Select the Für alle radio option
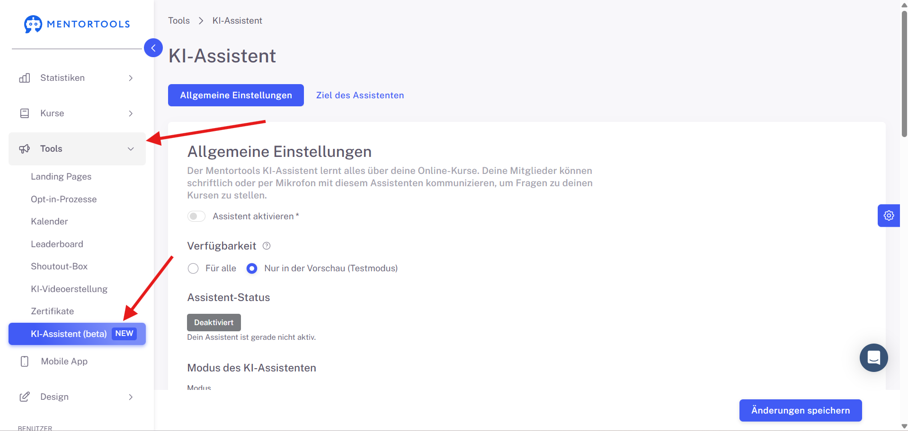Screen dimensions: 908x431 pos(193,268)
